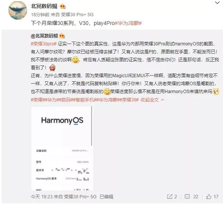This screenshot has height=204, width=223.
Task: Open the #荣耀30pro# hashtag
Action: (44, 44)
